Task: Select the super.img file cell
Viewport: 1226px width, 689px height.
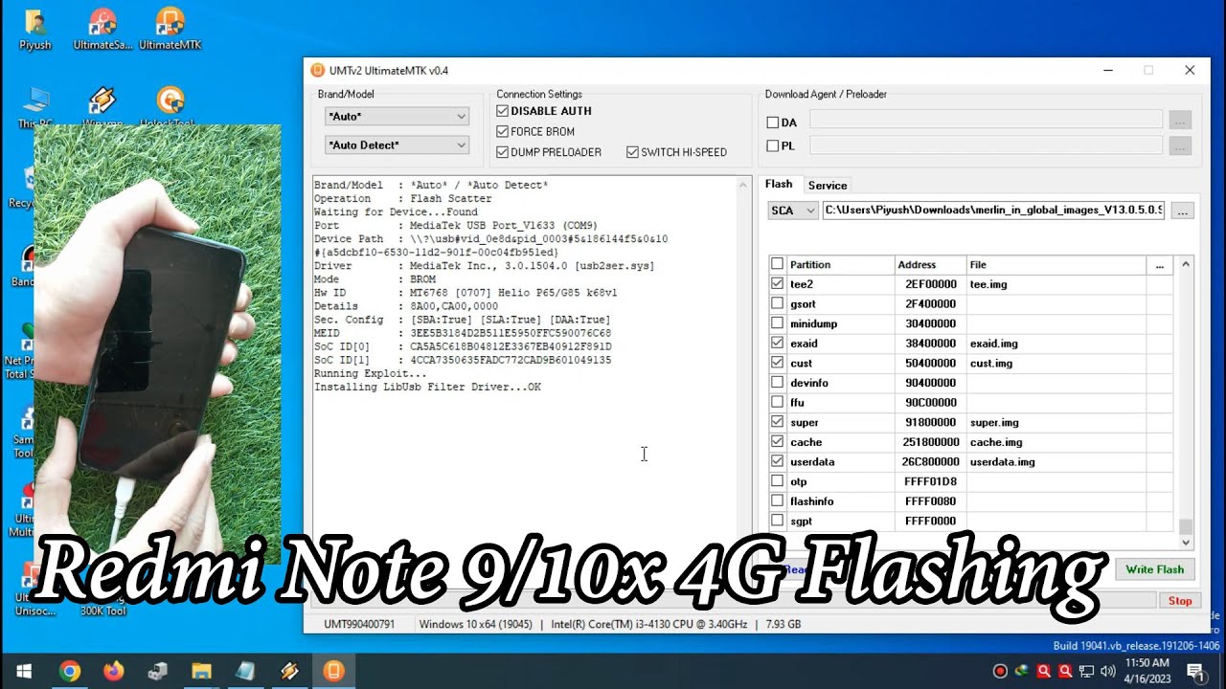Action: [x=1056, y=422]
